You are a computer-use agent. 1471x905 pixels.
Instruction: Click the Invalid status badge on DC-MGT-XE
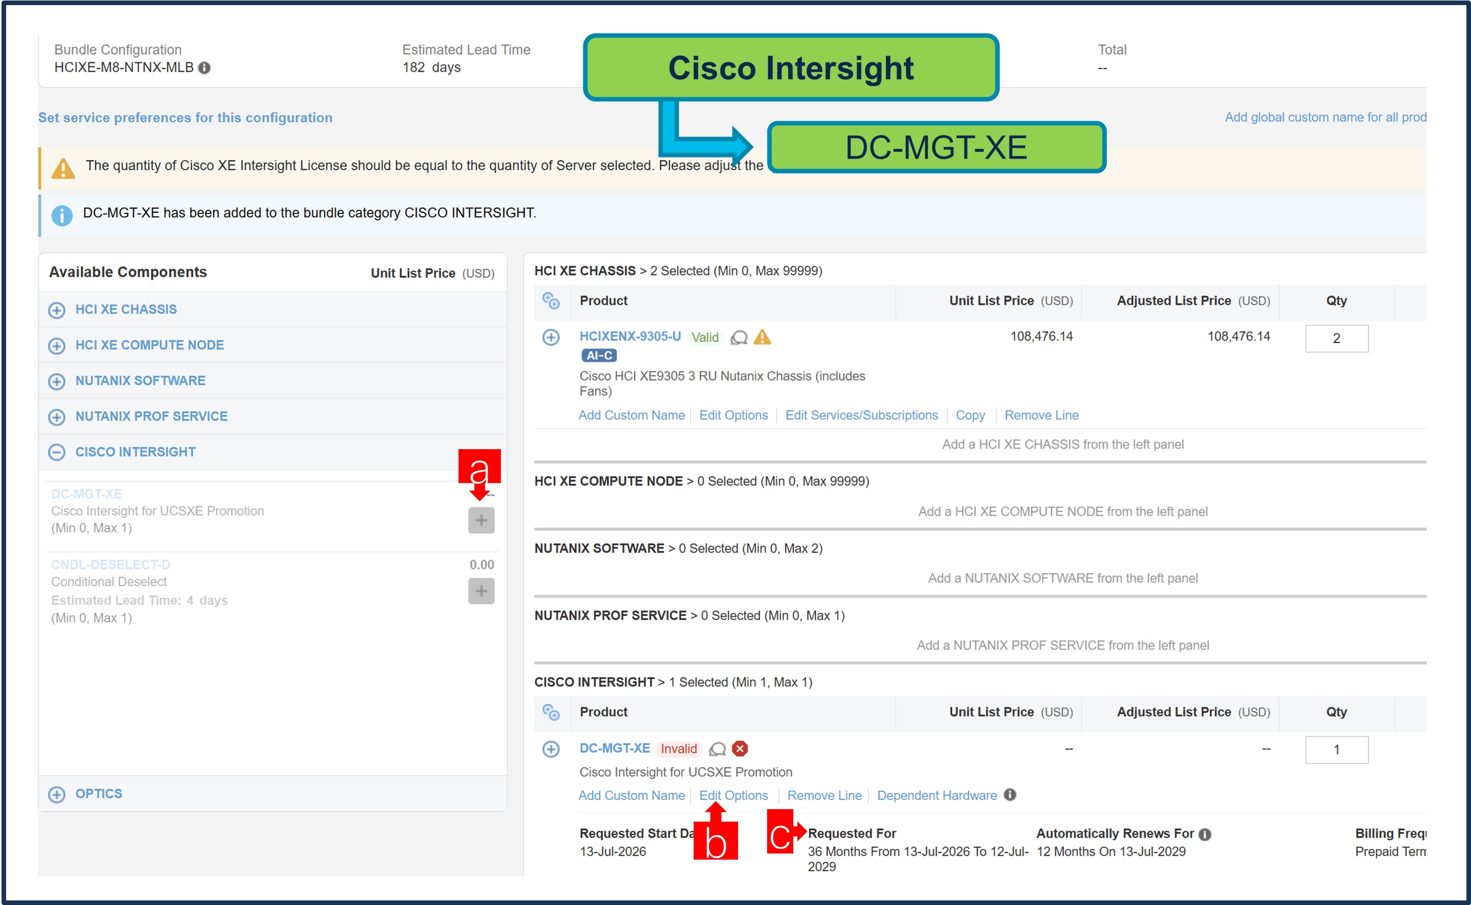coord(678,749)
